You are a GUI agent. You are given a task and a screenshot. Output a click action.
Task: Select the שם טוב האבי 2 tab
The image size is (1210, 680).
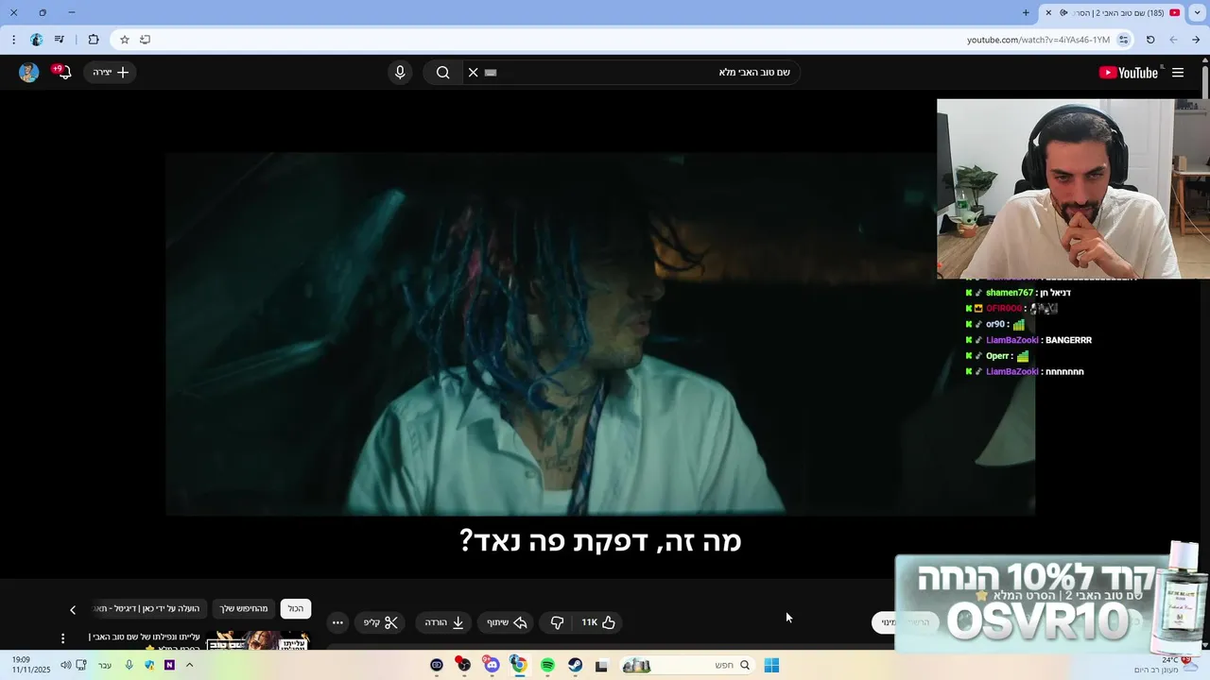1113,12
